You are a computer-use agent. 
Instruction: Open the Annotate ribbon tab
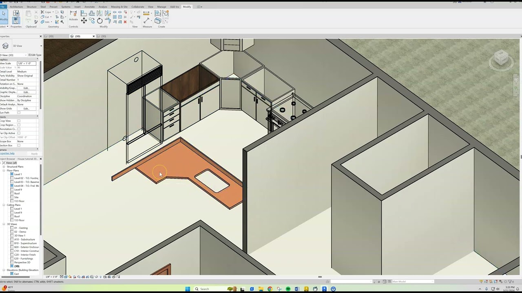89,7
